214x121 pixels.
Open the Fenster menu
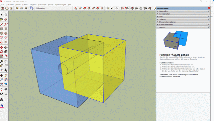click(50, 4)
